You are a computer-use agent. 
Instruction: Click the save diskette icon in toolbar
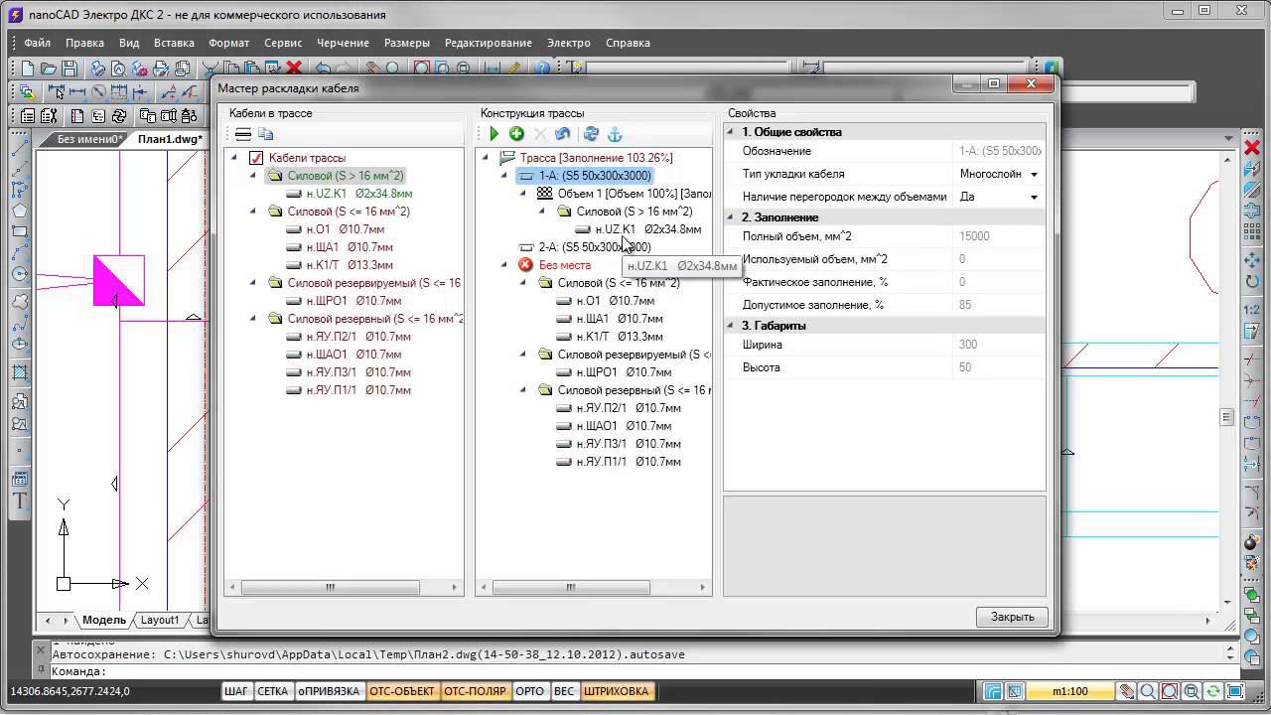click(x=70, y=69)
